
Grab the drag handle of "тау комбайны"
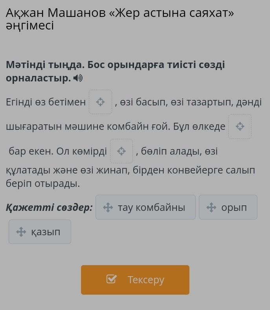[108, 207]
